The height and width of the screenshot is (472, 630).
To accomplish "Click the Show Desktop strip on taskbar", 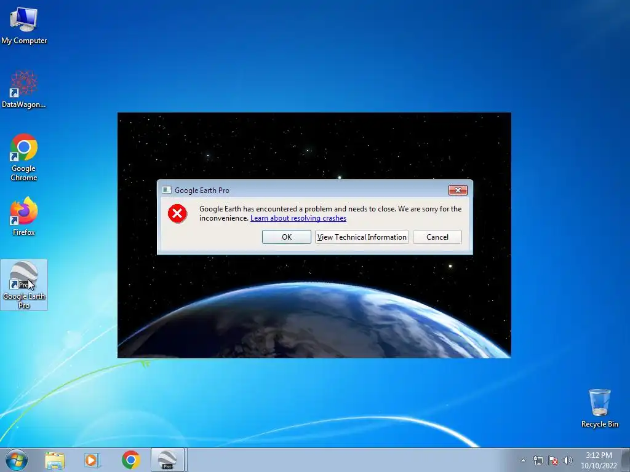I will pos(626,460).
